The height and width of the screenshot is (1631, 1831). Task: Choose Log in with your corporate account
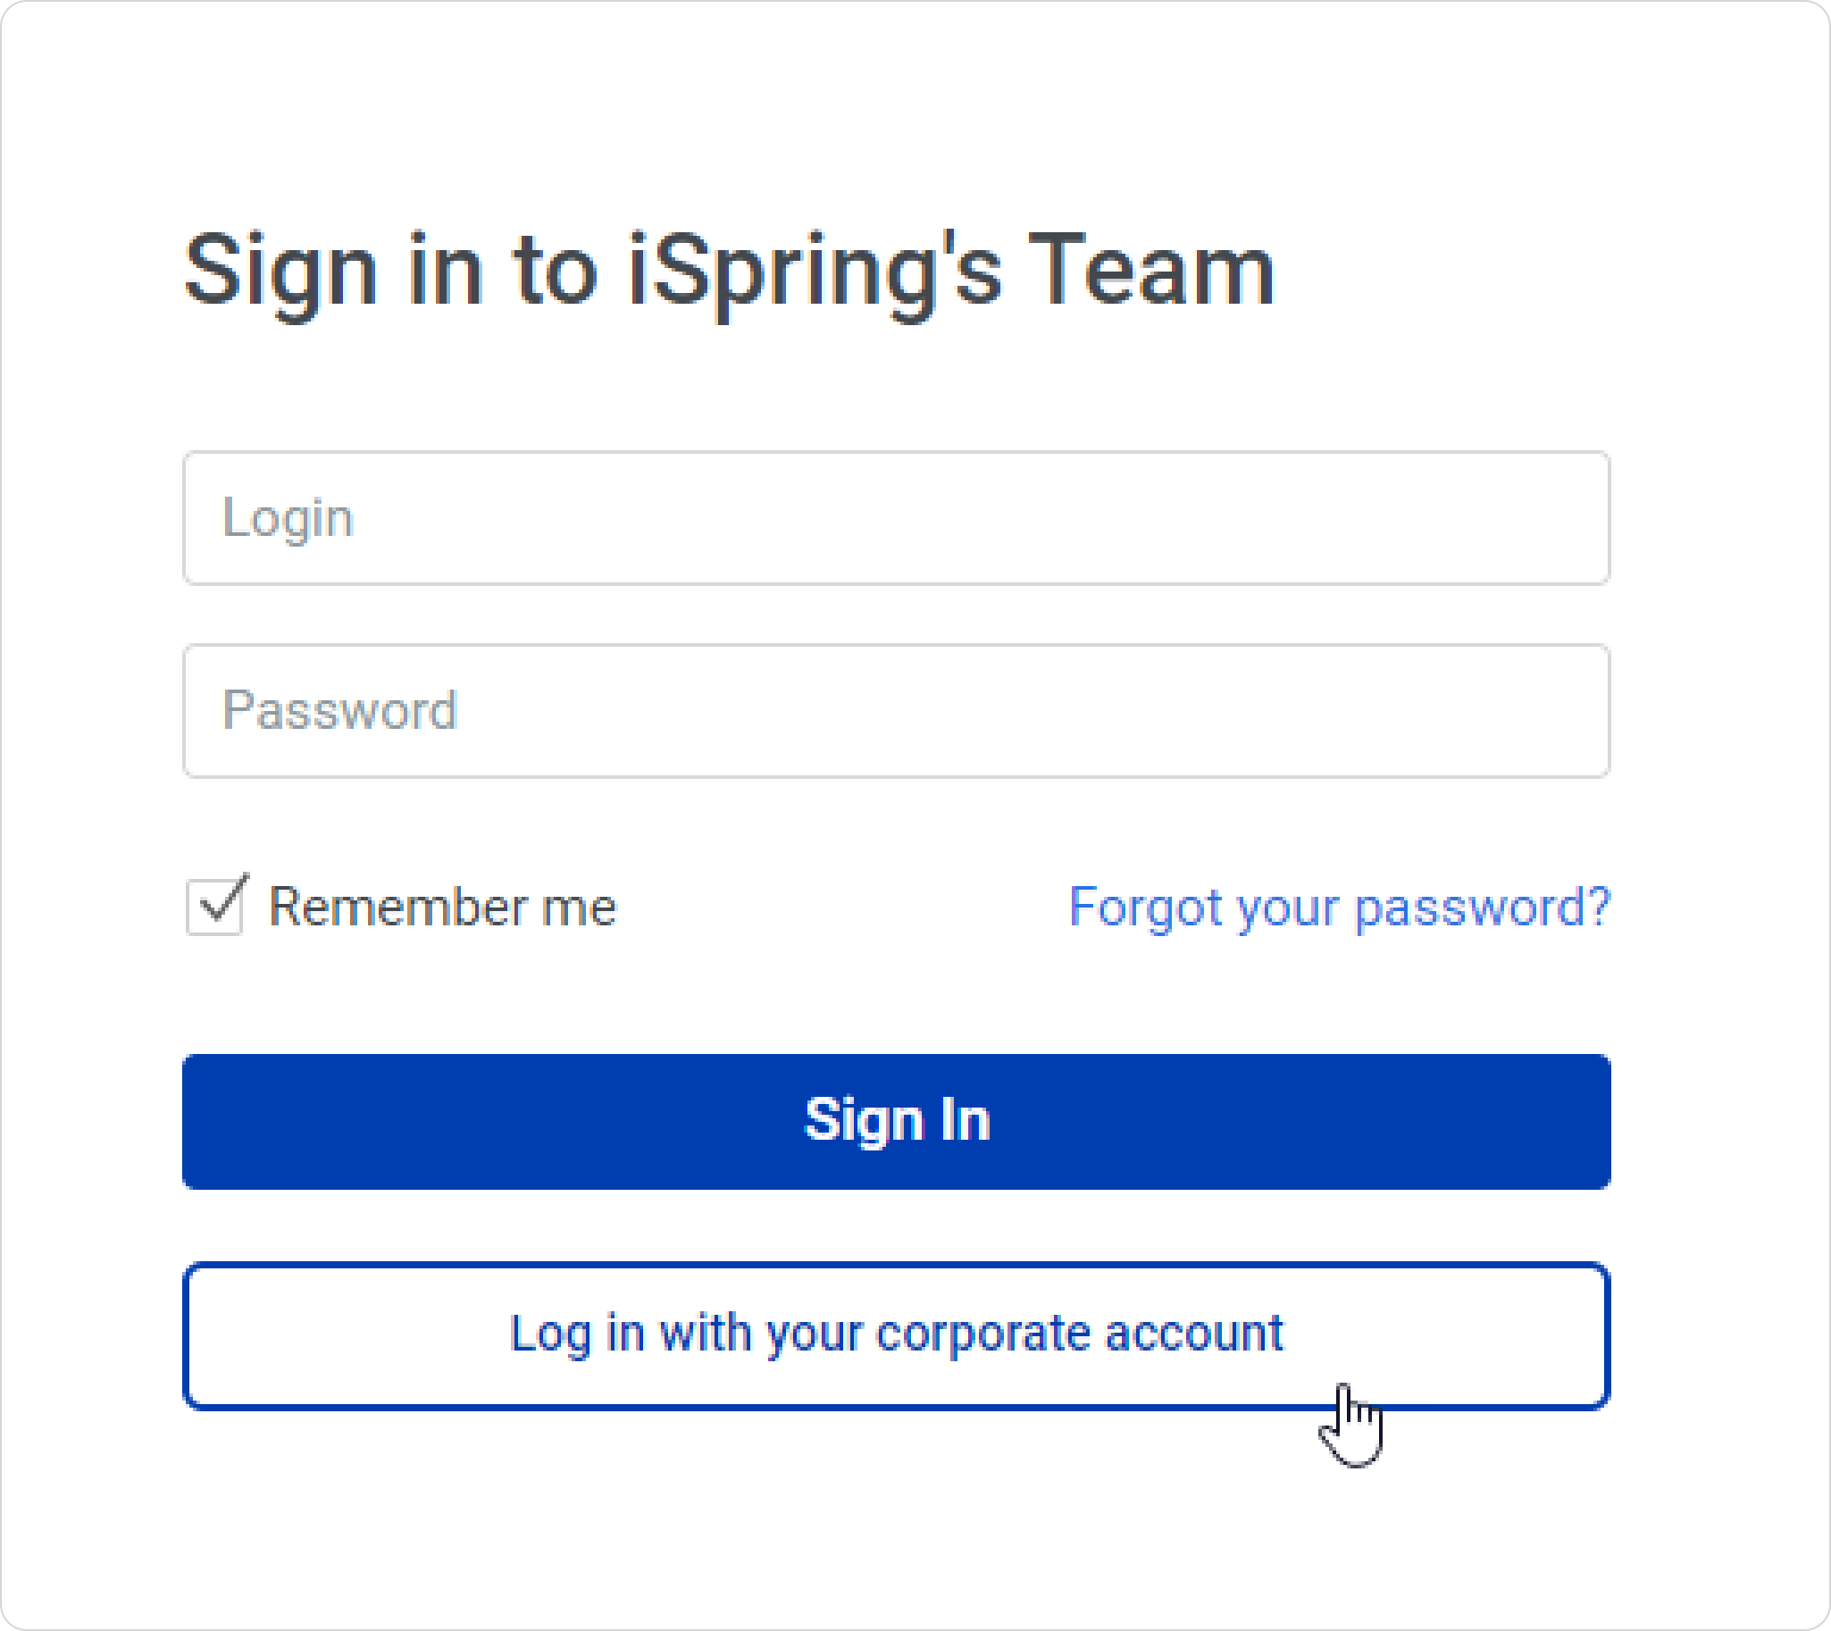(896, 1336)
